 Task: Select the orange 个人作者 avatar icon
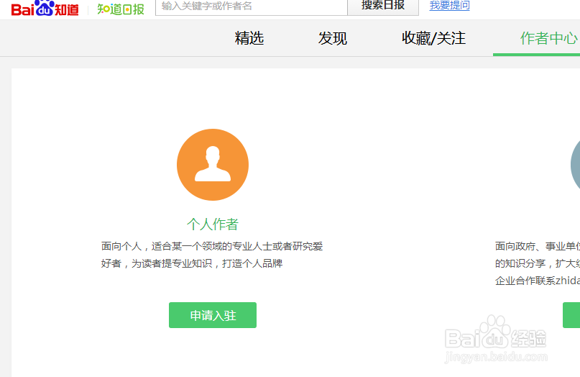pos(213,165)
